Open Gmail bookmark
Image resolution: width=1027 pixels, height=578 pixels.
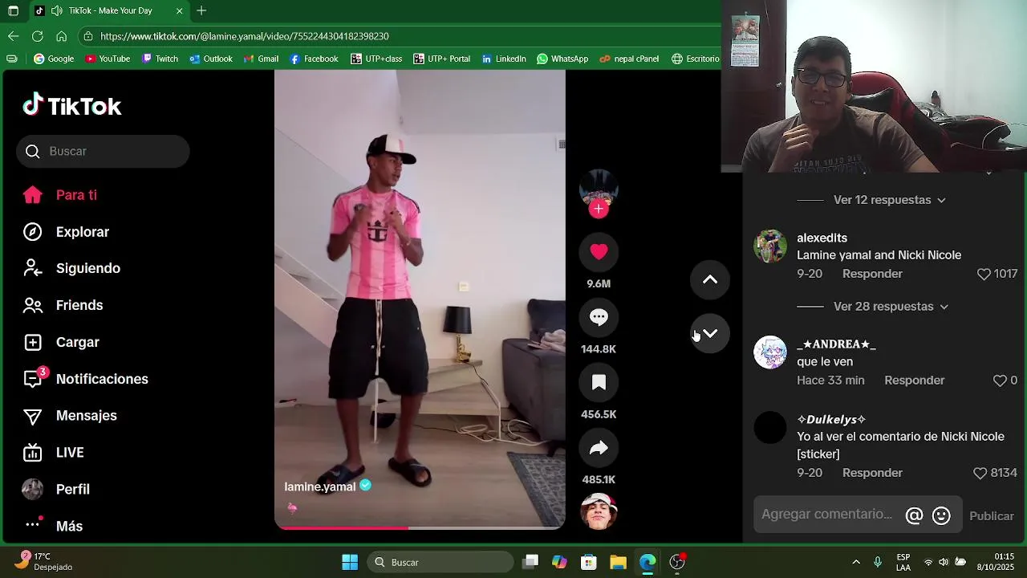[x=261, y=59]
